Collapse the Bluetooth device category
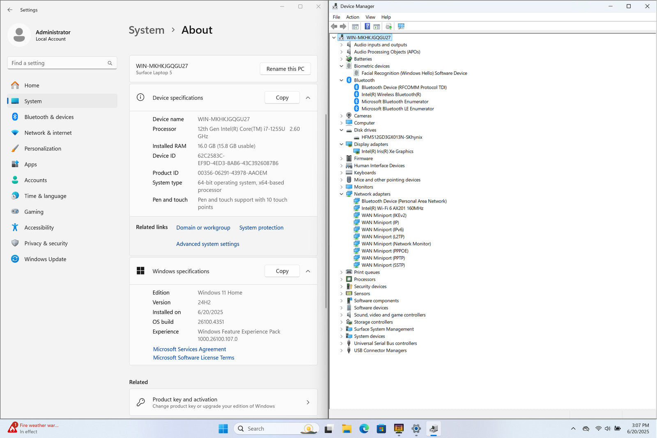Screen dimensions: 657x438 [x=341, y=81]
